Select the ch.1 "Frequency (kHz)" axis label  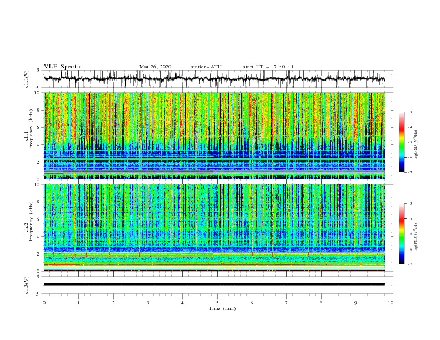point(31,128)
